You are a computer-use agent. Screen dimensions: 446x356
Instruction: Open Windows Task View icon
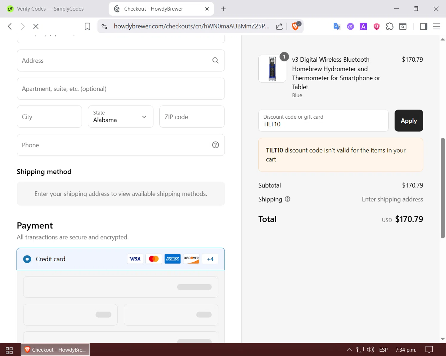point(9,350)
